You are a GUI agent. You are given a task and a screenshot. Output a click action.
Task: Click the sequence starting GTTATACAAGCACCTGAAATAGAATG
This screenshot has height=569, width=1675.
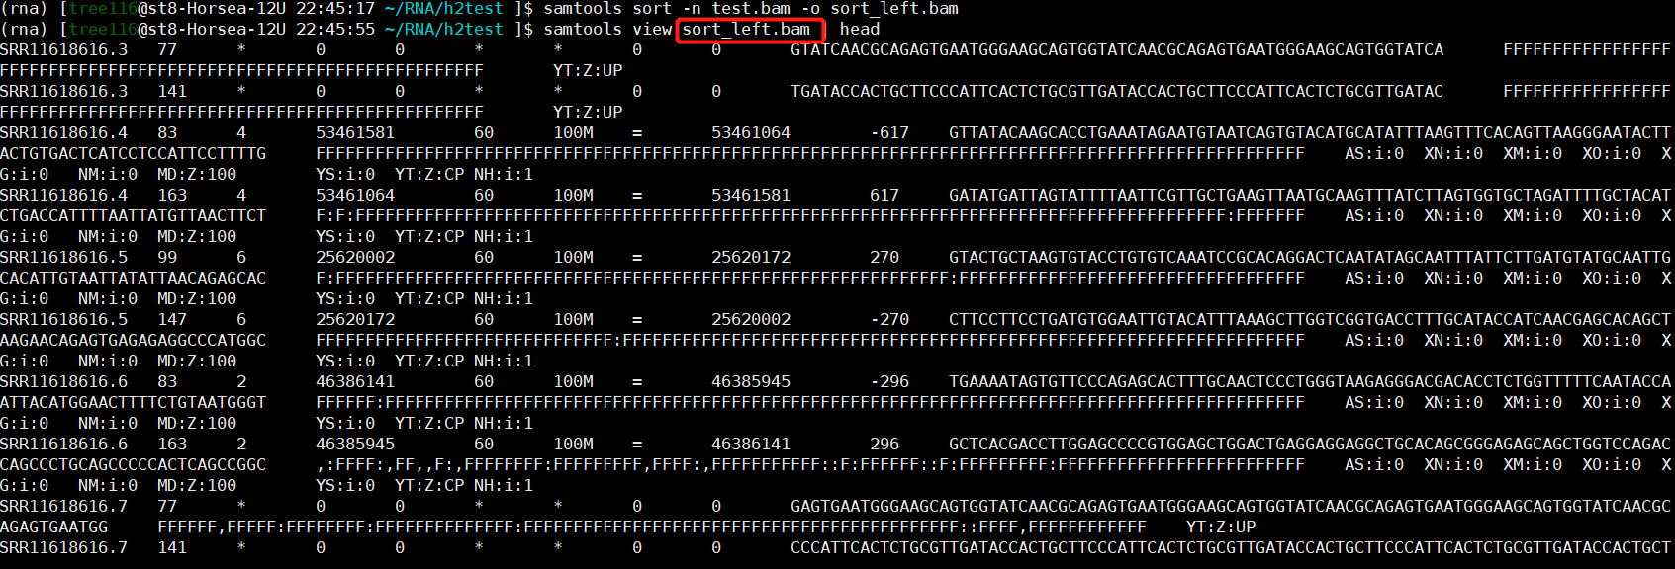coord(1310,132)
